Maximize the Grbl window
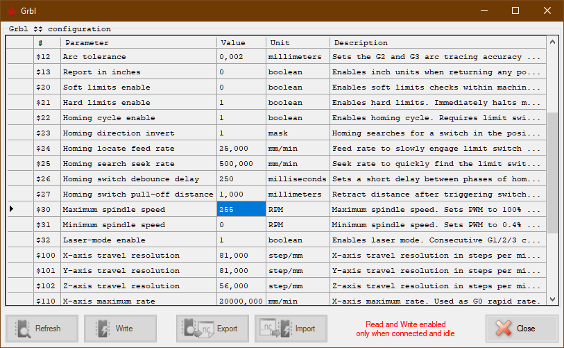 click(x=515, y=11)
